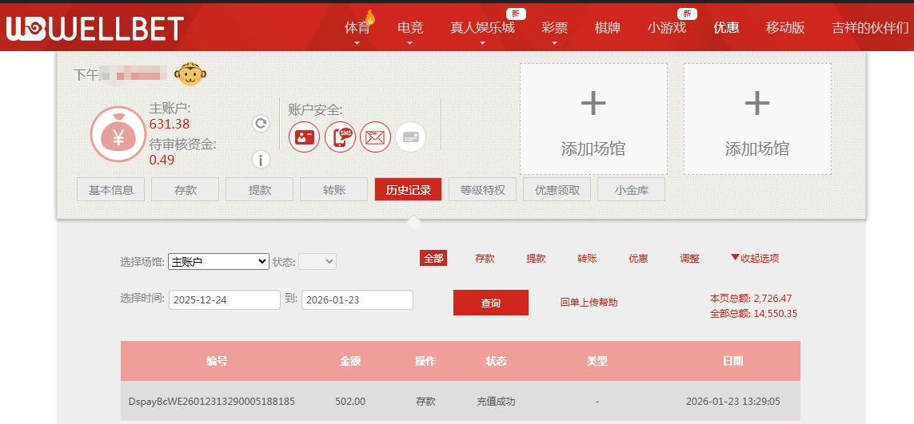The image size is (914, 424).
Task: Filter records by 优惠 type
Action: (638, 259)
